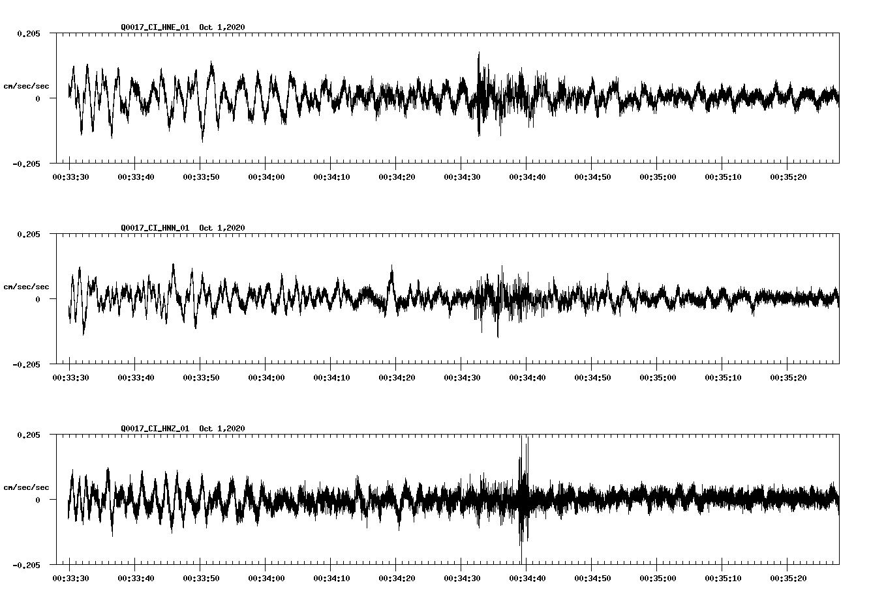The width and height of the screenshot is (886, 602).
Task: Select the Q0017_CI_HNE_01 trace title
Action: (157, 27)
